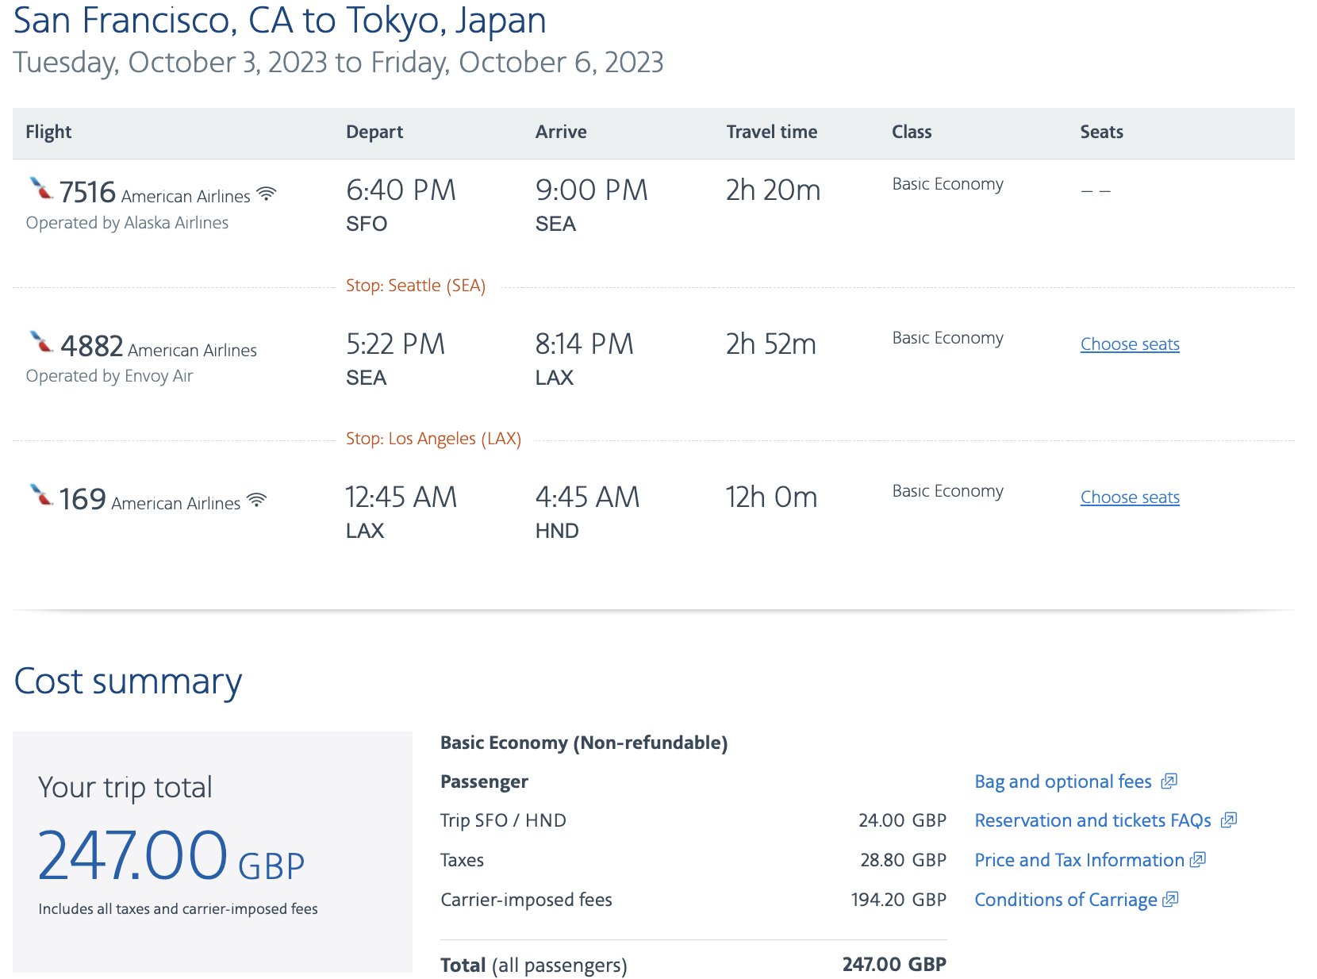Click external-link icon beside Bag and optional fees

pos(1169,781)
